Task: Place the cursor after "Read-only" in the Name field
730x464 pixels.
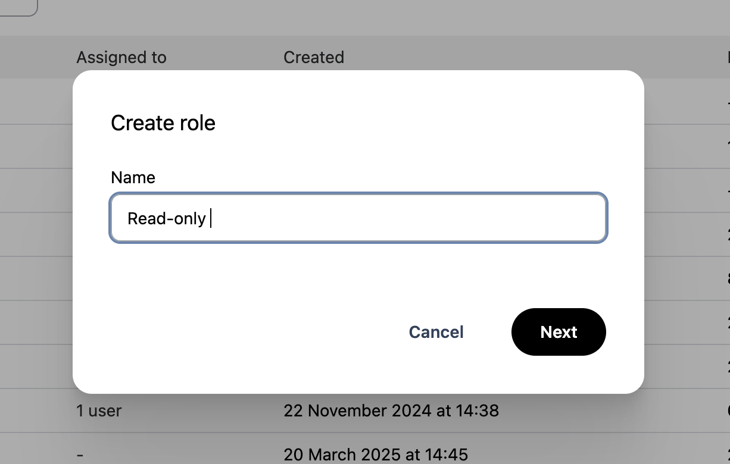Action: click(210, 219)
